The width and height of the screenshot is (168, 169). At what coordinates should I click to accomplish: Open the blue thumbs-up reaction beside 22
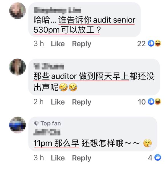pyautogui.click(x=151, y=43)
